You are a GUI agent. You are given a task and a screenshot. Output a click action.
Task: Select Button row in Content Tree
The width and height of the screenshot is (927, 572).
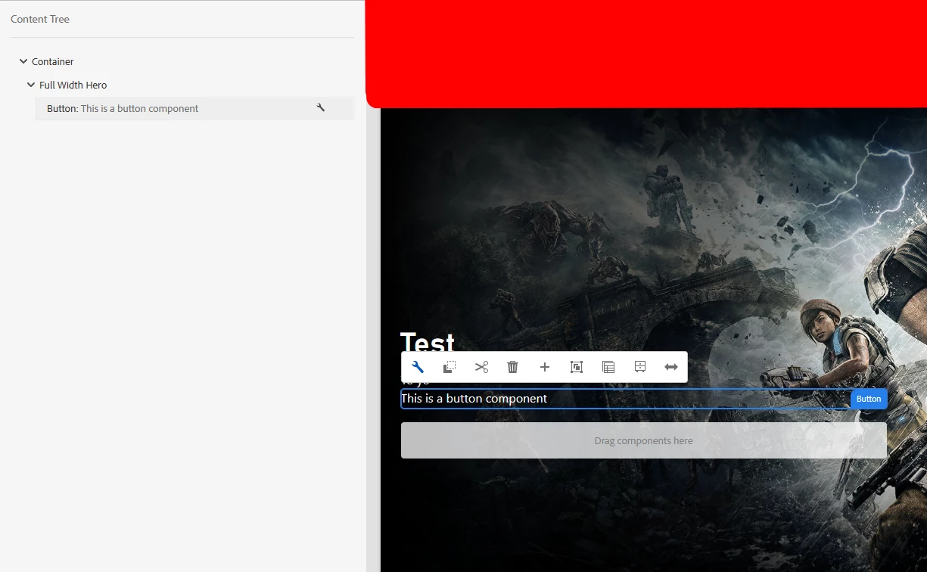coord(194,108)
